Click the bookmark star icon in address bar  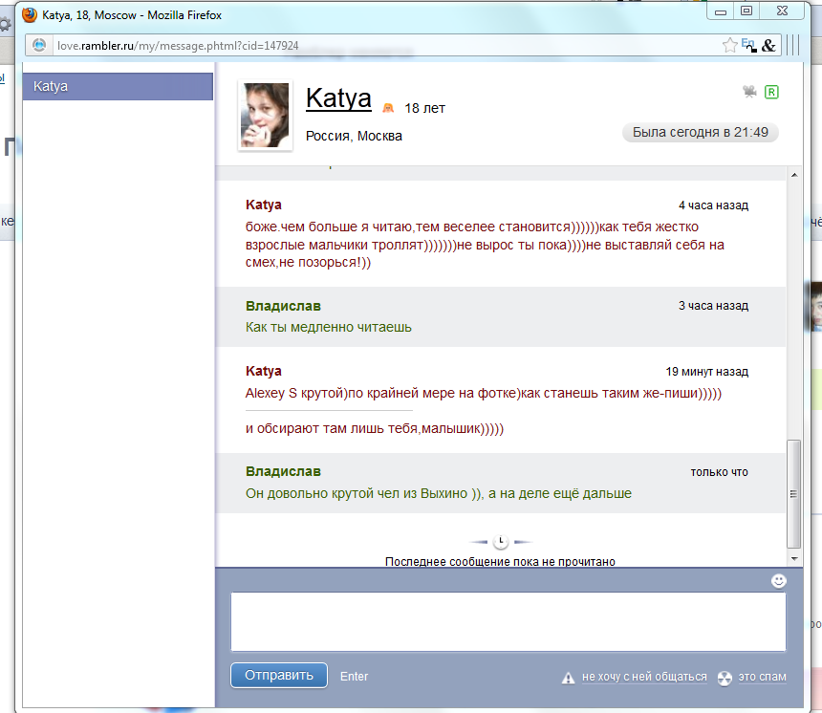729,46
